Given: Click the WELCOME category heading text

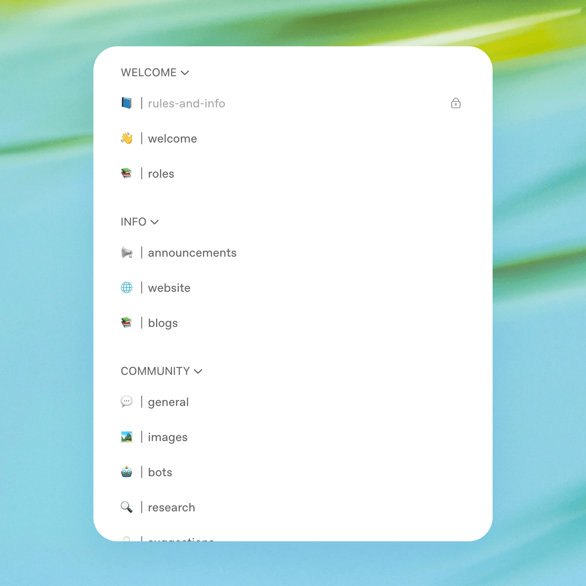Looking at the screenshot, I should click(148, 73).
